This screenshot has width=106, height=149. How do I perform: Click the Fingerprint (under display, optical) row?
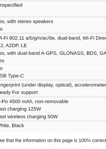point(53,85)
